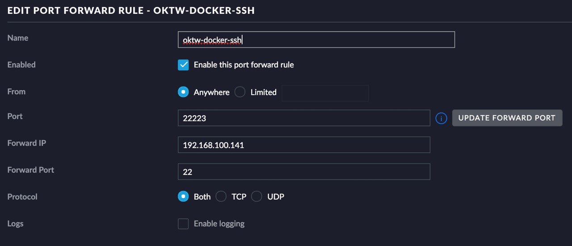Choose Both protocol radio button
Viewport: 572px width, 246px height.
[183, 196]
